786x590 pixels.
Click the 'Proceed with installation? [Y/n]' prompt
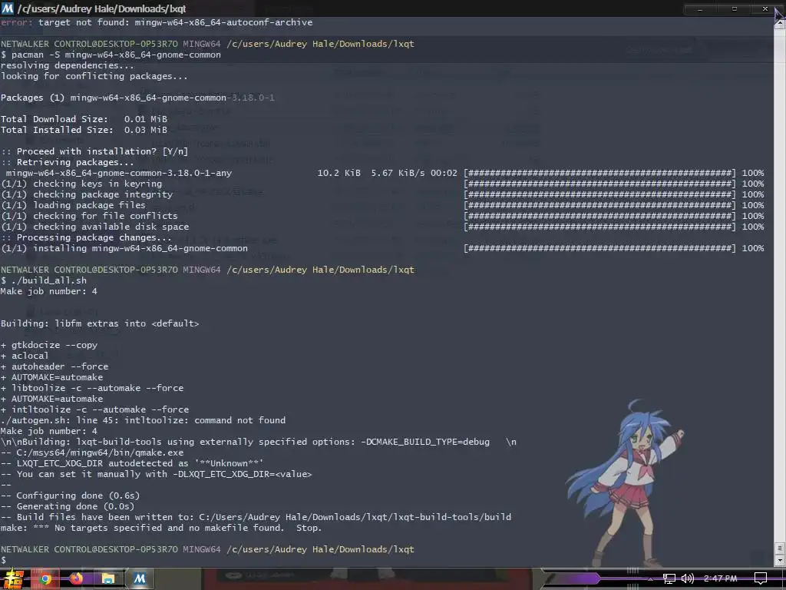[x=94, y=151]
